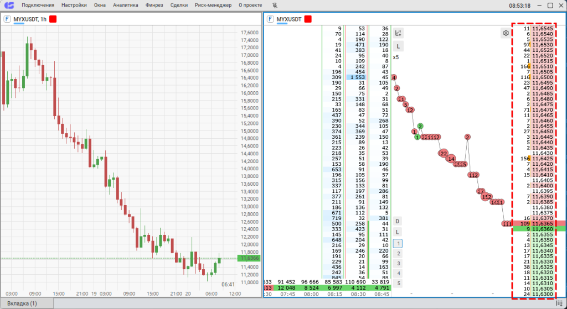567x309 pixels.
Task: Click the red square beside MYXUSDT, 1h
Action: 53,19
